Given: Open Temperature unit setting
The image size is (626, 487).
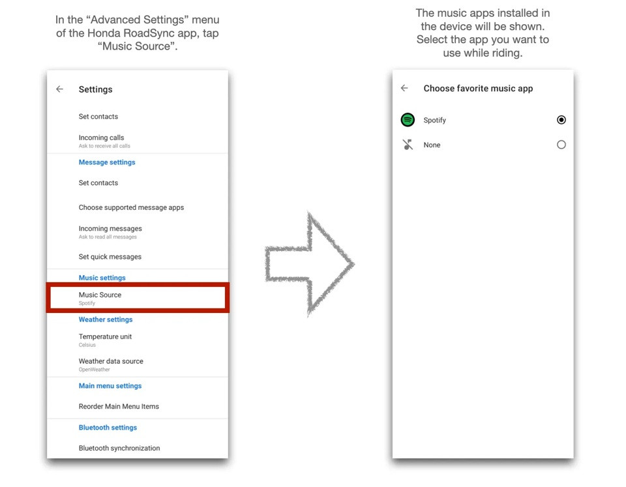Looking at the screenshot, I should 138,340.
